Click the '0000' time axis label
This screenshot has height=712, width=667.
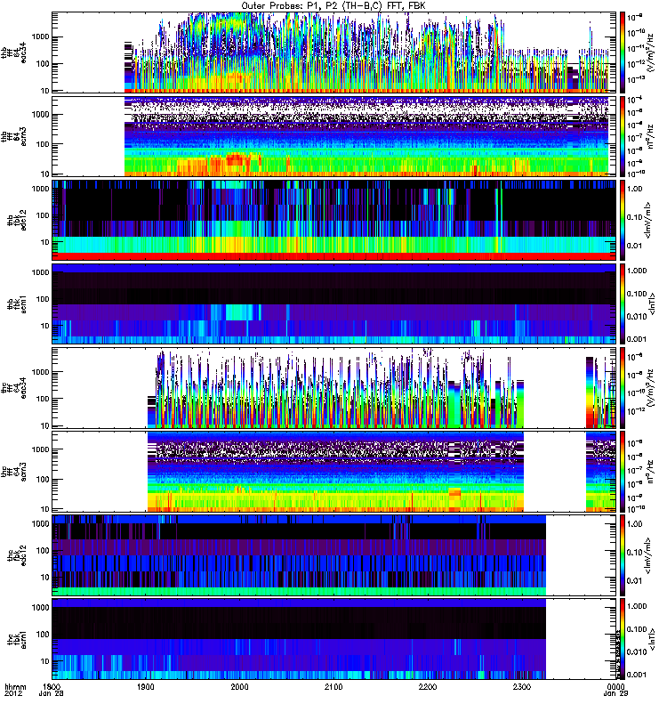point(615,686)
